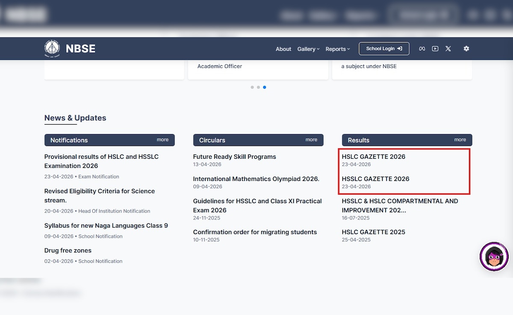Viewport: 513px width, 315px height.
Task: Open HSSLC GAZETTE 2026 result
Action: click(x=375, y=179)
